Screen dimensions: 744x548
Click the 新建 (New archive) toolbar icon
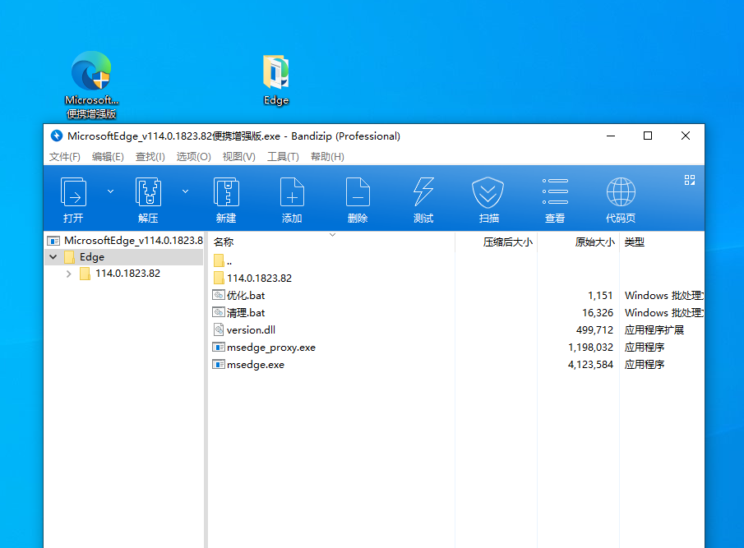tap(226, 191)
